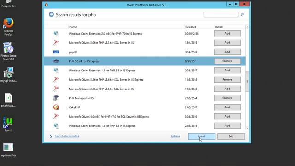The image size is (295, 166).
Task: Open Mozilla Firefox desktop icon
Action: click(x=8, y=26)
